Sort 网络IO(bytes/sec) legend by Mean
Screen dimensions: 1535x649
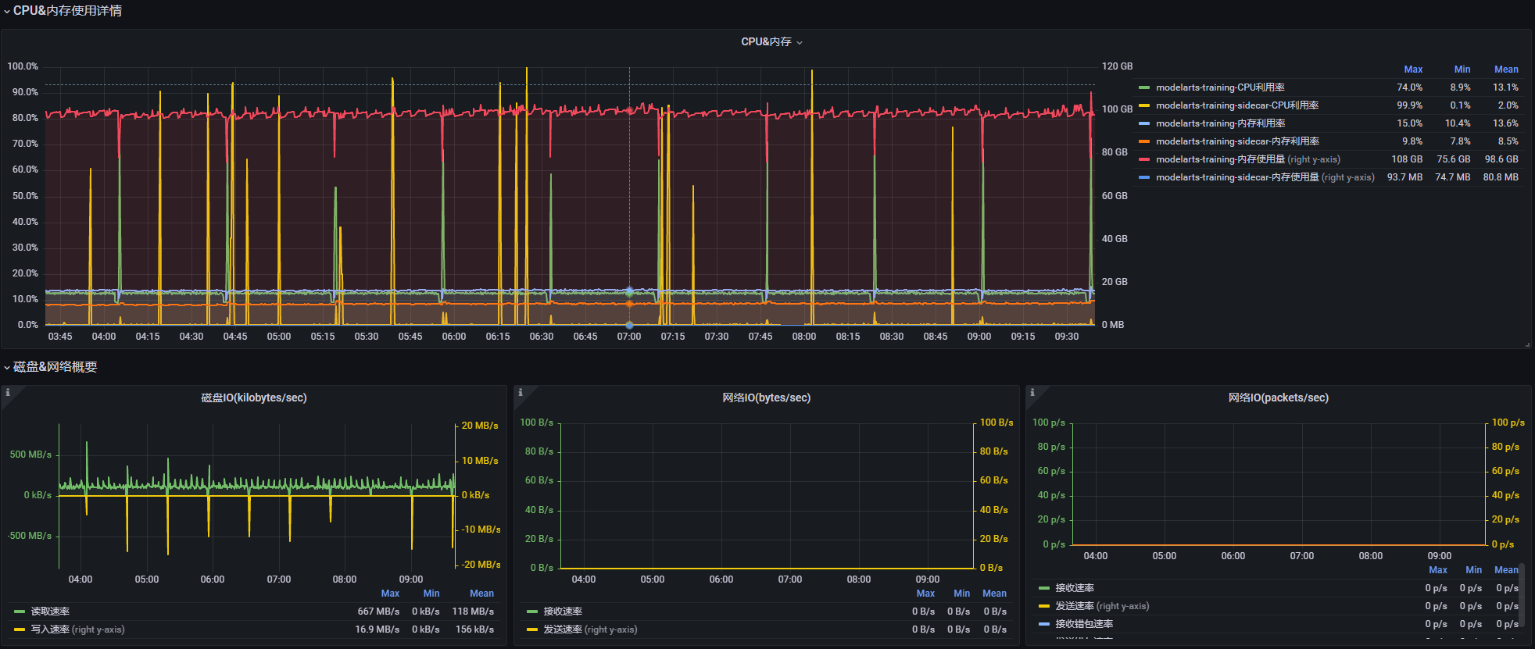pyautogui.click(x=994, y=594)
